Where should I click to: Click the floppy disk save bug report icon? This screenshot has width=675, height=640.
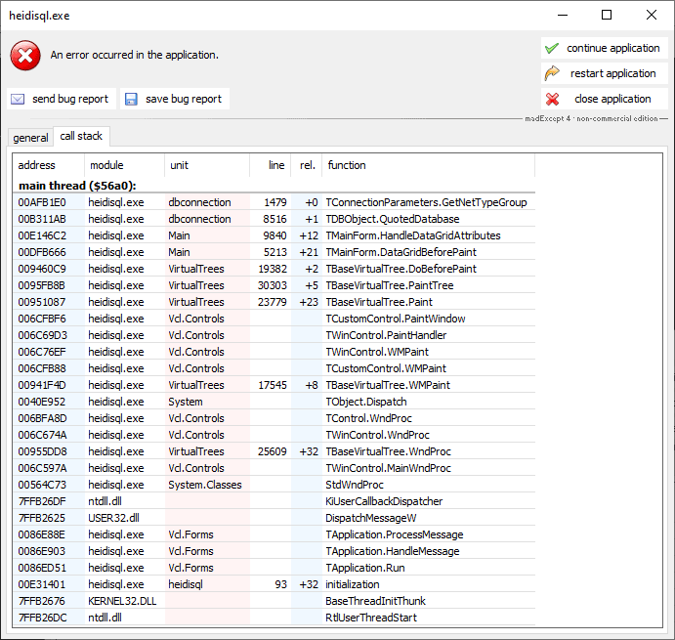131,99
